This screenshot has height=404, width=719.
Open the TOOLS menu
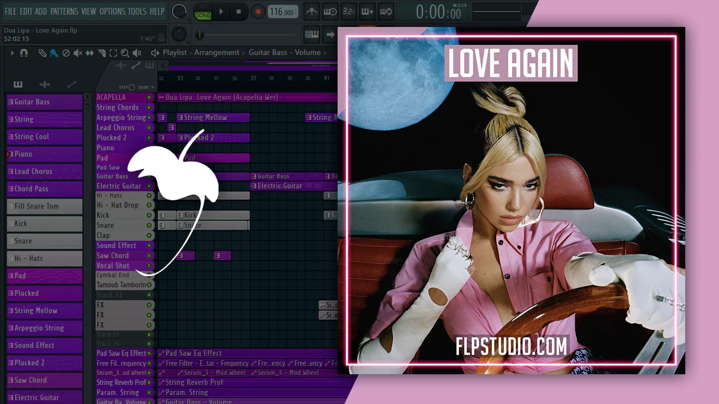[x=137, y=11]
